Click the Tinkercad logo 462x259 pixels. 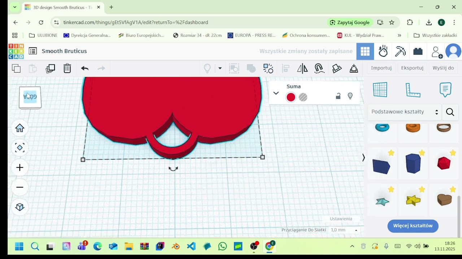16,51
